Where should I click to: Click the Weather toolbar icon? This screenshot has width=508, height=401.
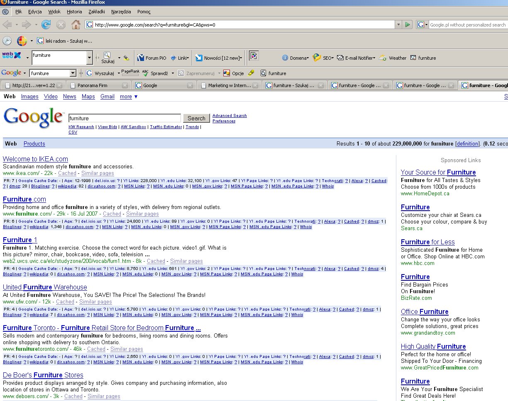pos(393,58)
